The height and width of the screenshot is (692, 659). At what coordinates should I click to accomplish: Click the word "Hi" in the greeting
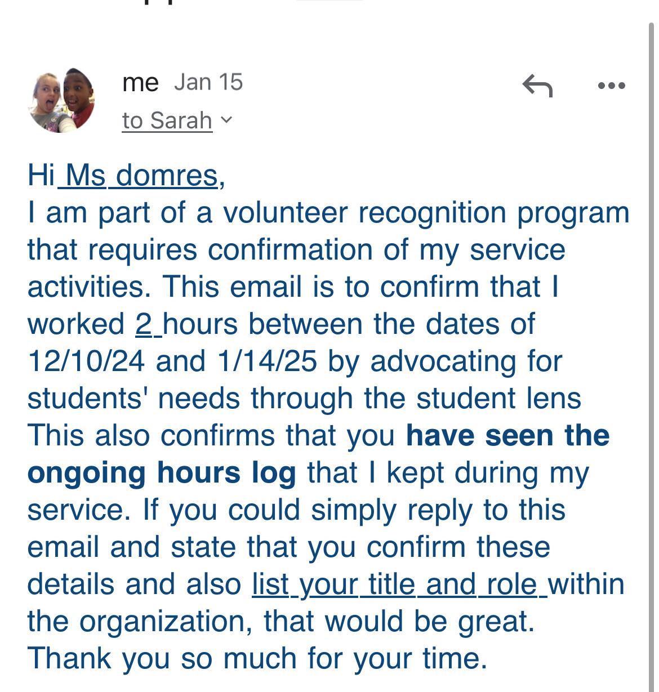click(41, 175)
